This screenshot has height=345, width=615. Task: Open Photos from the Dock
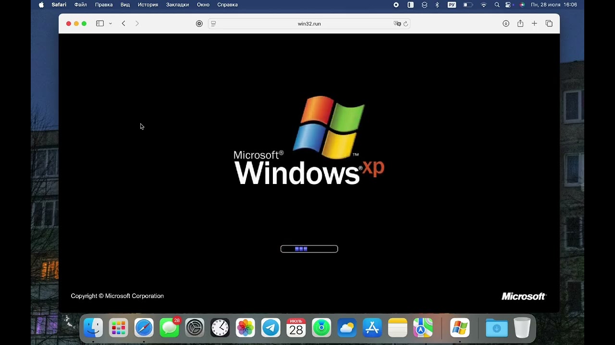point(246,328)
